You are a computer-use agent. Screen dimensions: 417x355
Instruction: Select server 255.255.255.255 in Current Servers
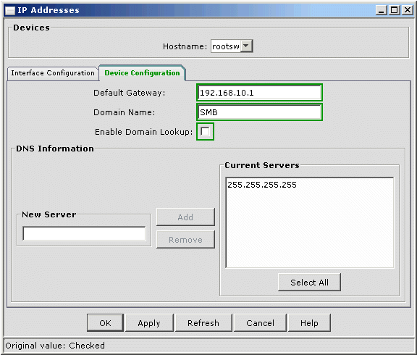[262, 185]
